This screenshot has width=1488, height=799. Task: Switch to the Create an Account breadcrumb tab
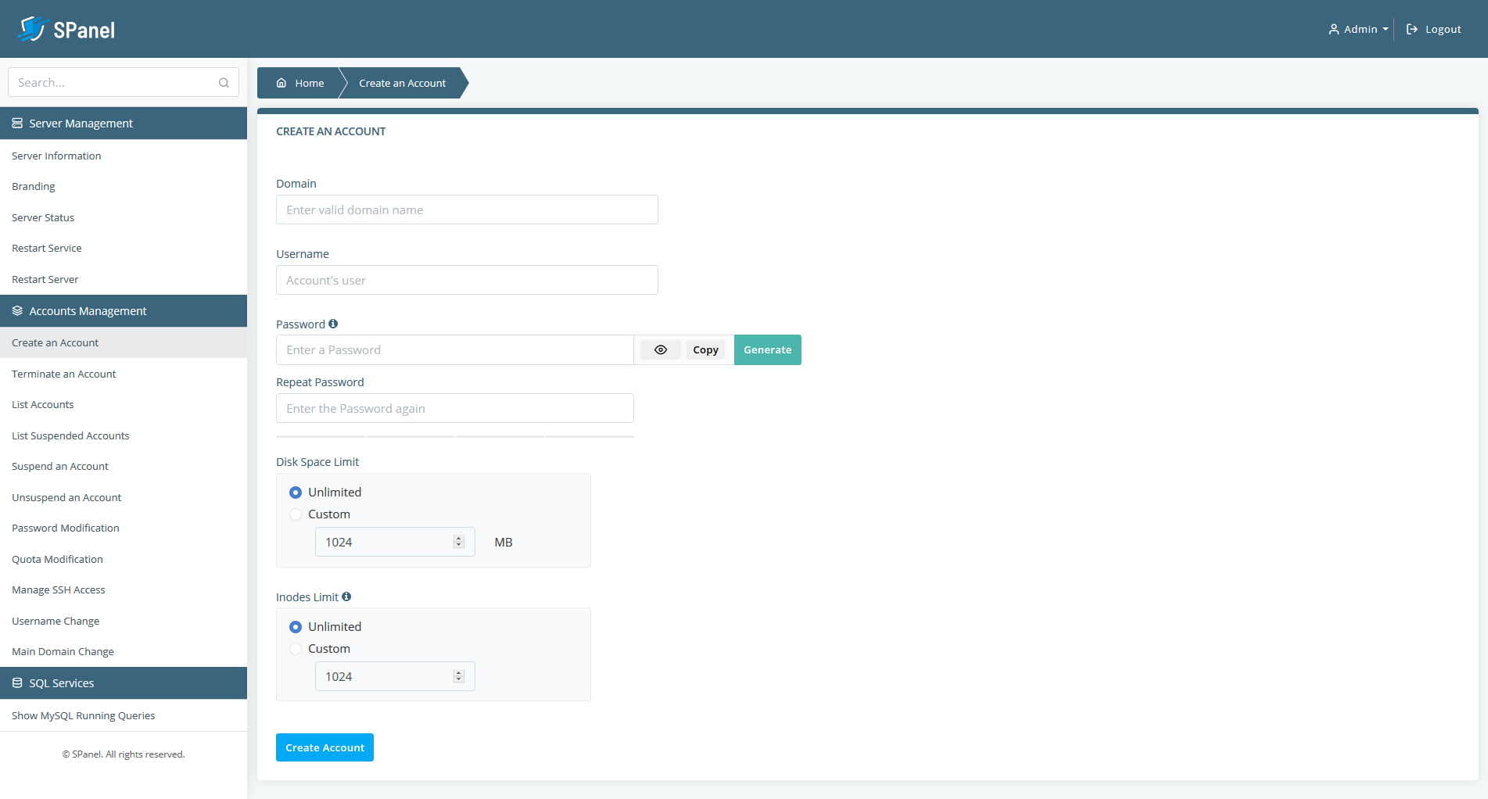coord(402,83)
